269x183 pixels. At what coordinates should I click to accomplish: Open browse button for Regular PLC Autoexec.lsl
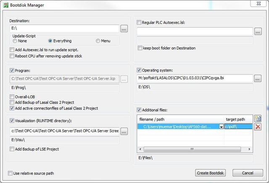[x=258, y=31]
